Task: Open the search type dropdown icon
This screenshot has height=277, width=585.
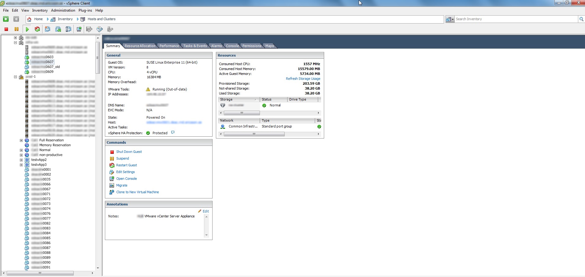Action: coord(450,19)
